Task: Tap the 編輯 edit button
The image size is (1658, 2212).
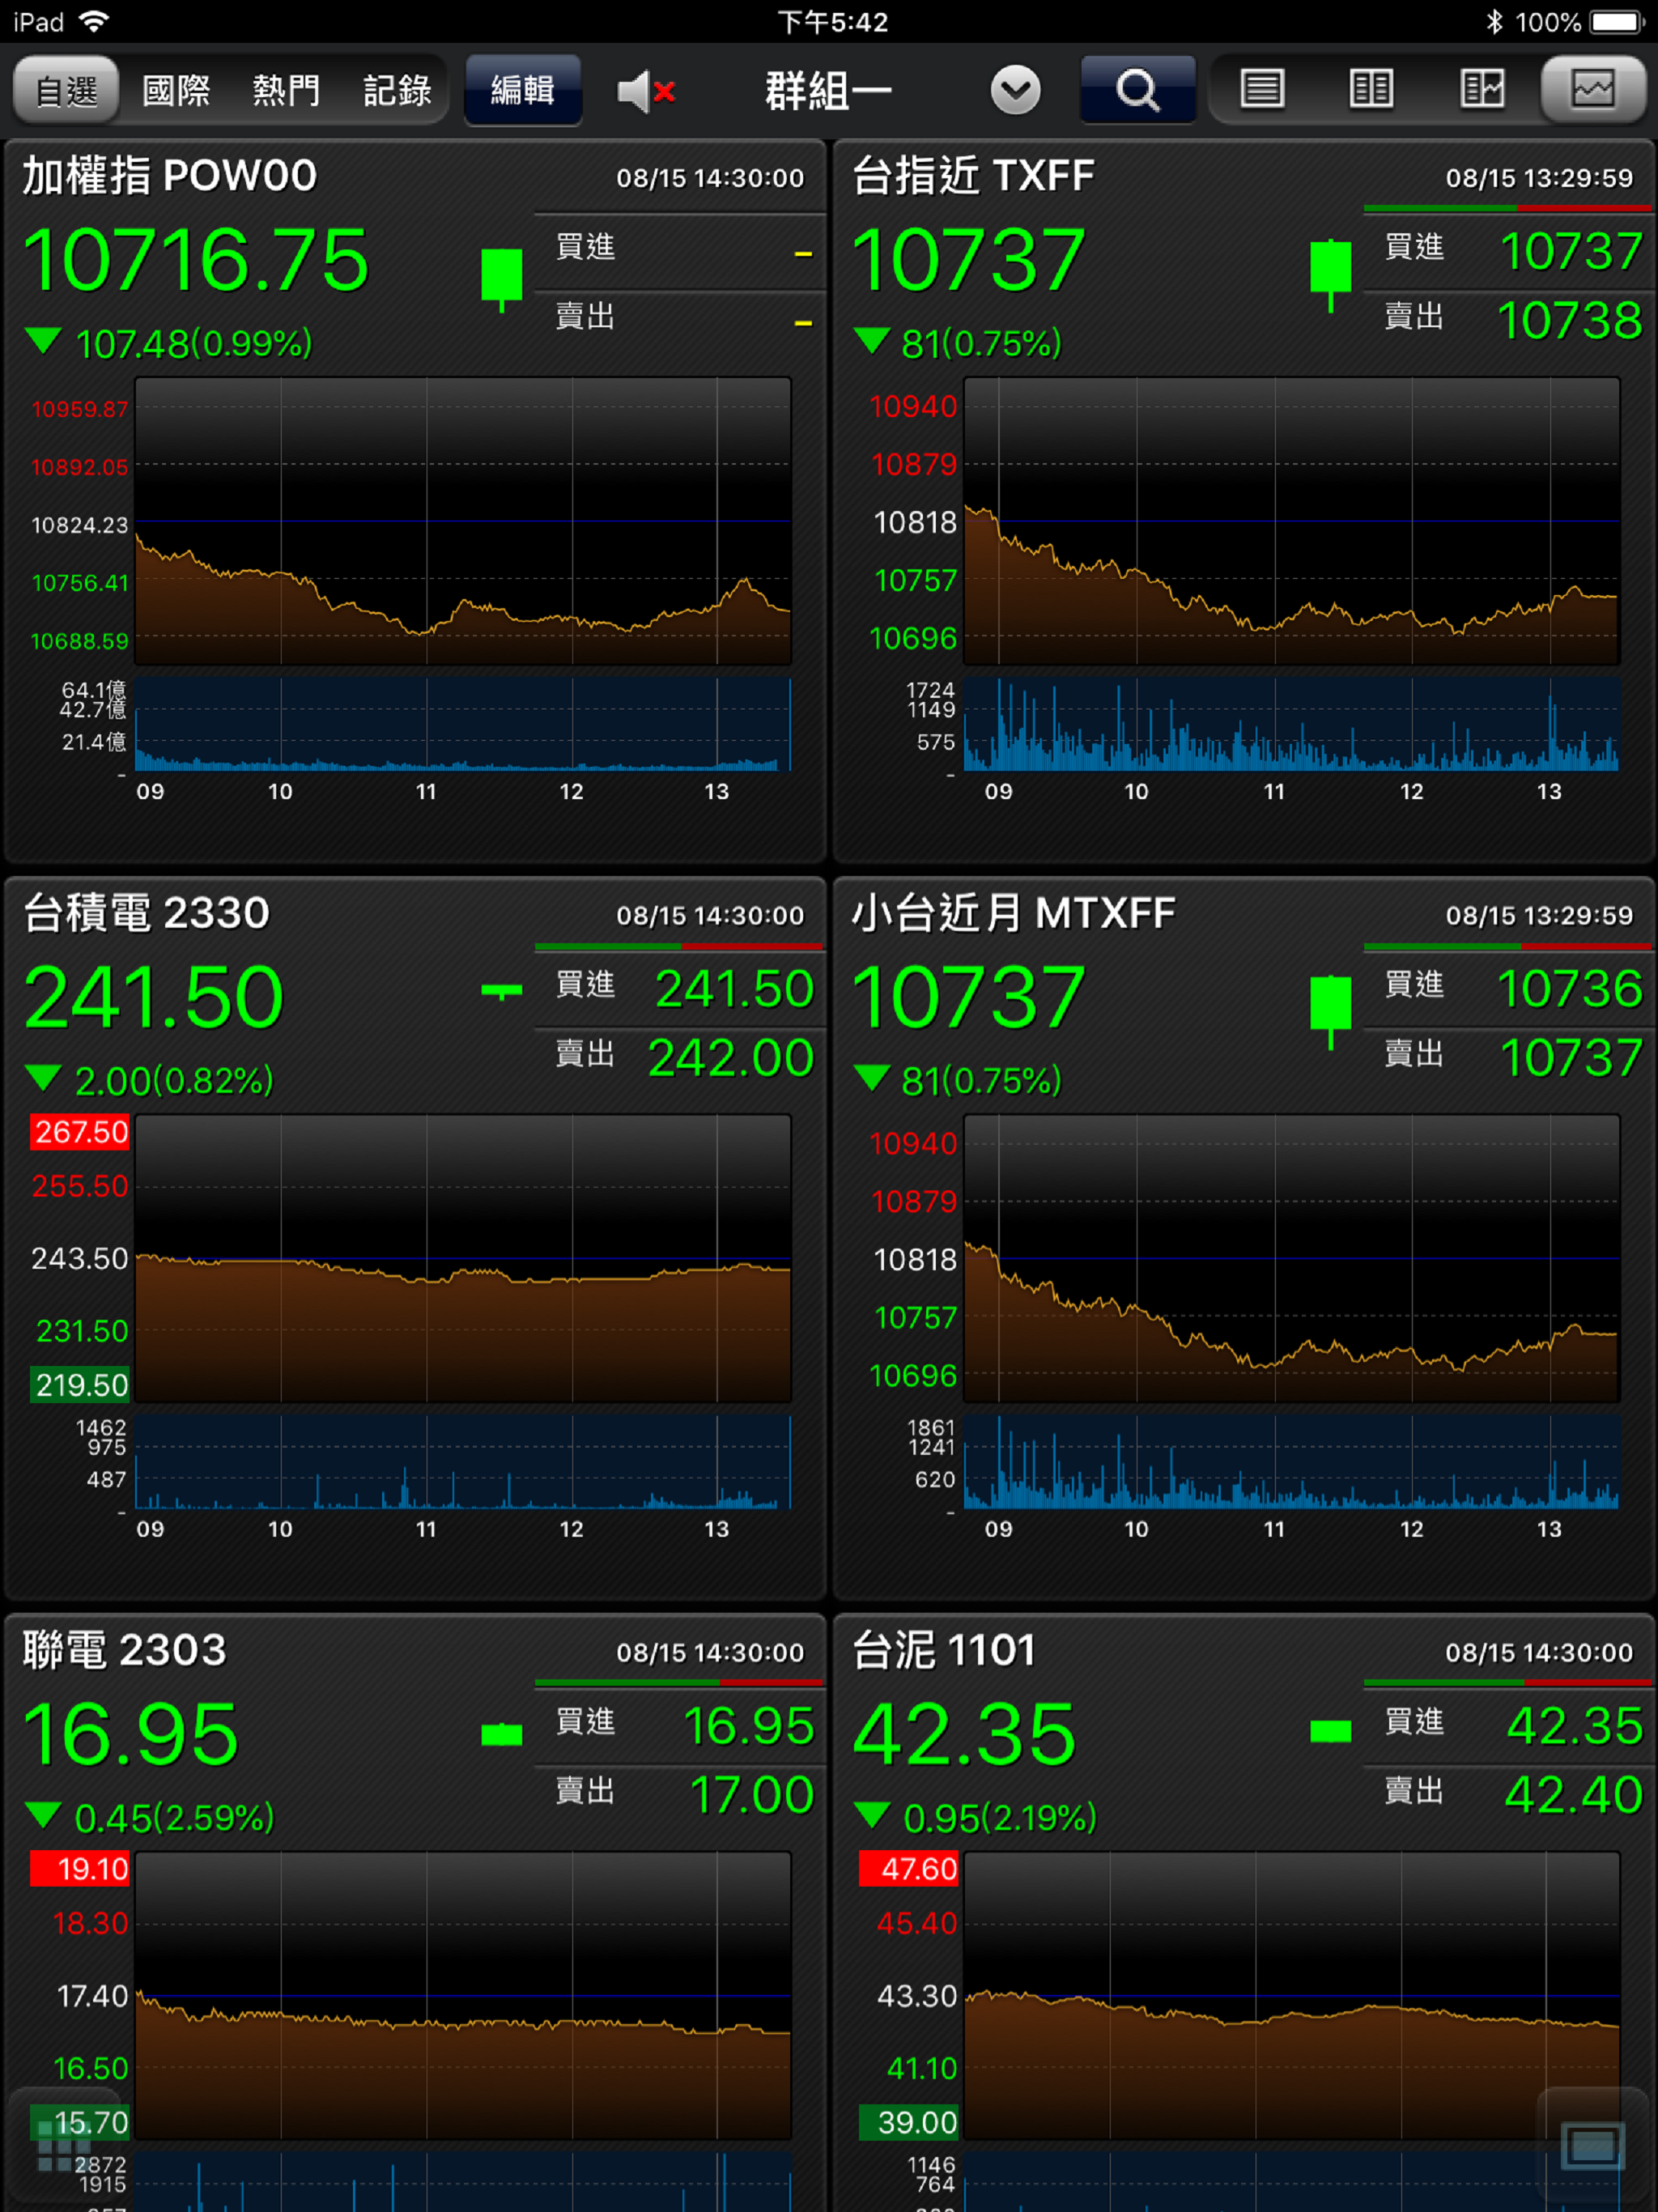Action: click(523, 90)
